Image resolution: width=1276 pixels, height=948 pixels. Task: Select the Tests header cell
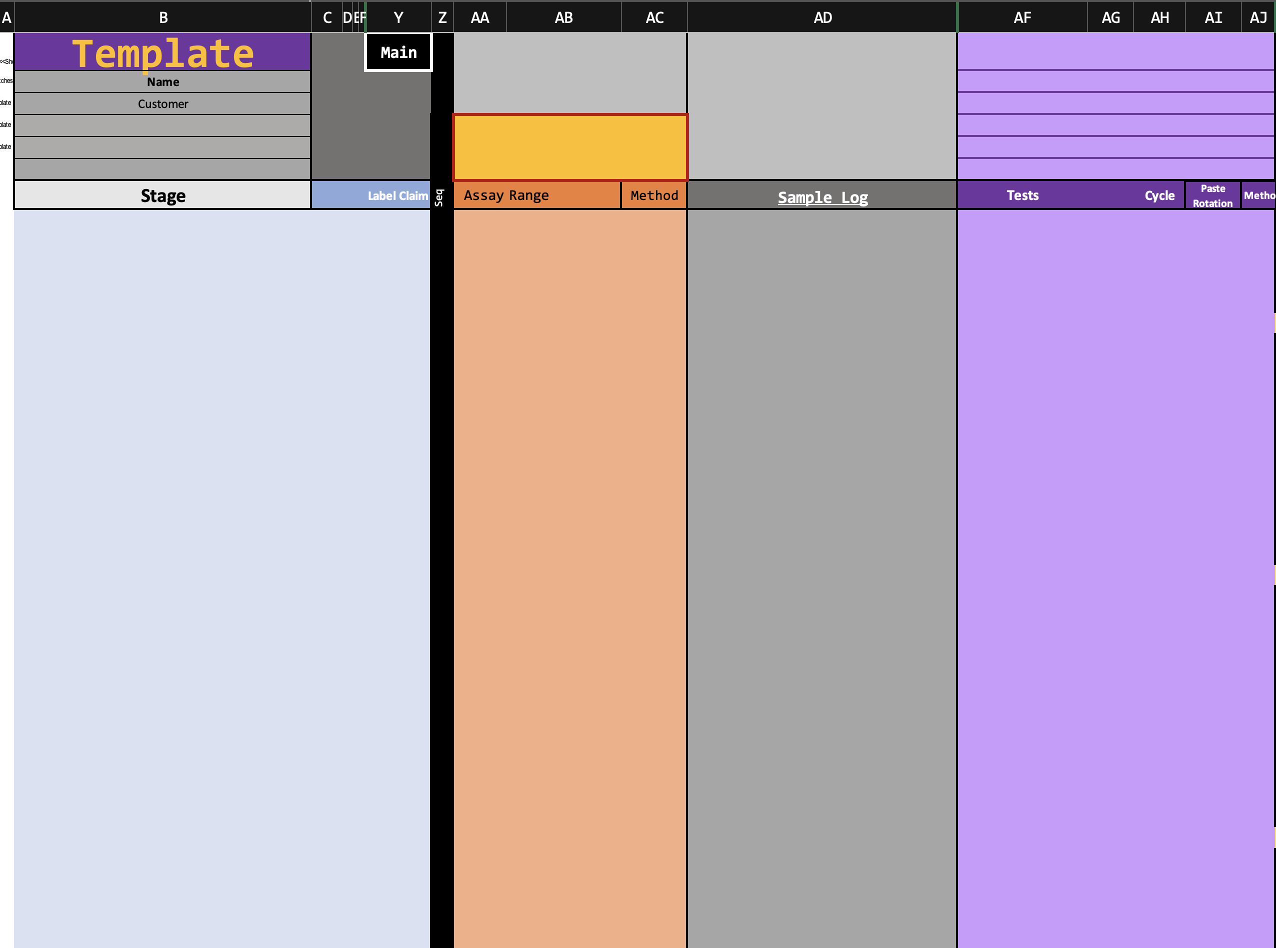pyautogui.click(x=1022, y=195)
